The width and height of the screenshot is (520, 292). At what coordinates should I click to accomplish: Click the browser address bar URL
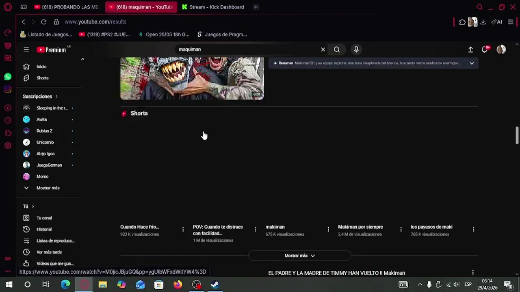pos(95,22)
